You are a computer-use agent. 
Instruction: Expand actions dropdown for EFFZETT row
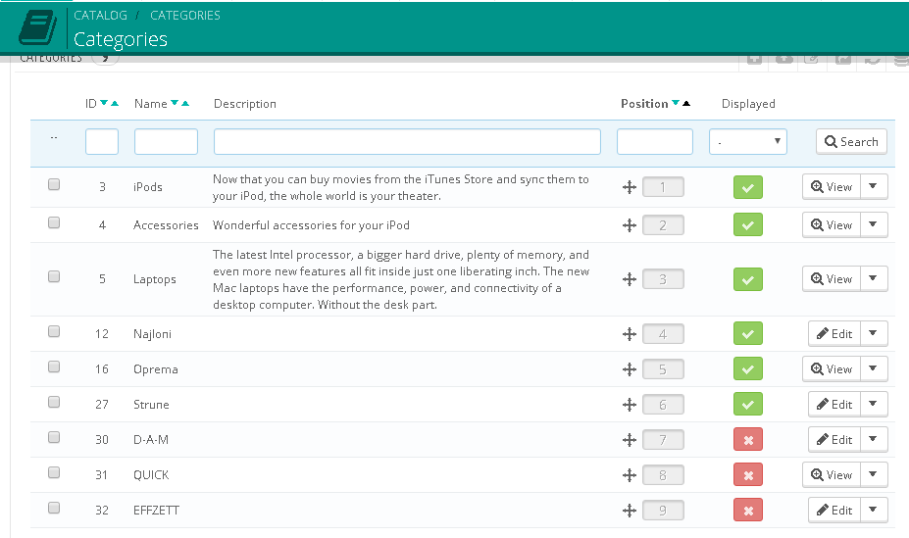tap(874, 511)
